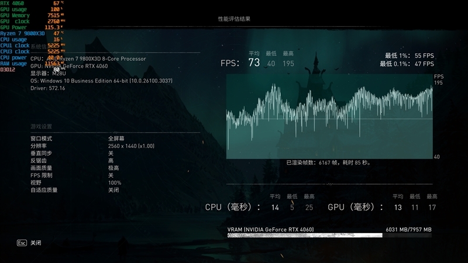Click the 自适应质量 setting label
This screenshot has width=468, height=263.
click(44, 190)
